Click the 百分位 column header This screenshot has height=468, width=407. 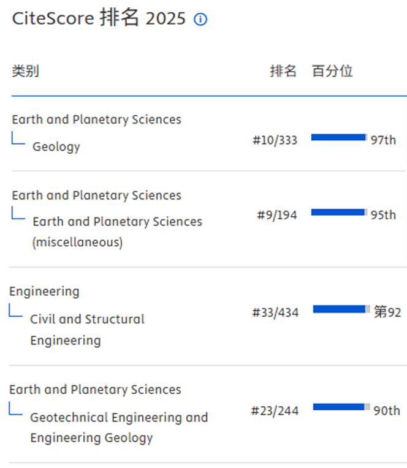pyautogui.click(x=332, y=71)
